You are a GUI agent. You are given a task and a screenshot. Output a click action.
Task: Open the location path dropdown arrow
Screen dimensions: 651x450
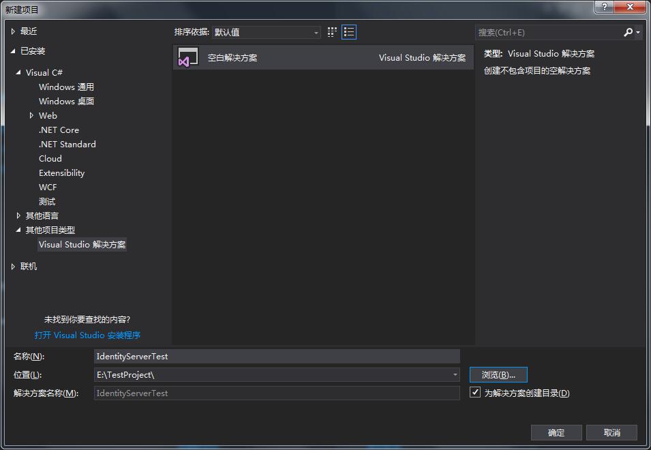coord(455,374)
